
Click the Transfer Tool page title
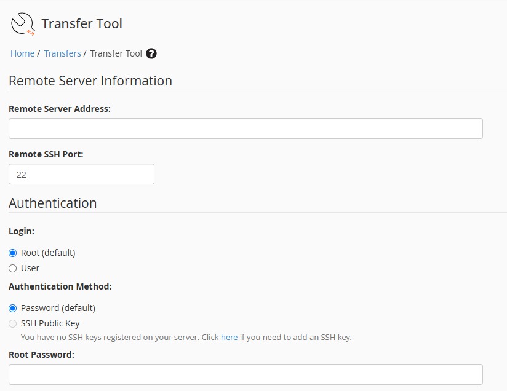82,24
